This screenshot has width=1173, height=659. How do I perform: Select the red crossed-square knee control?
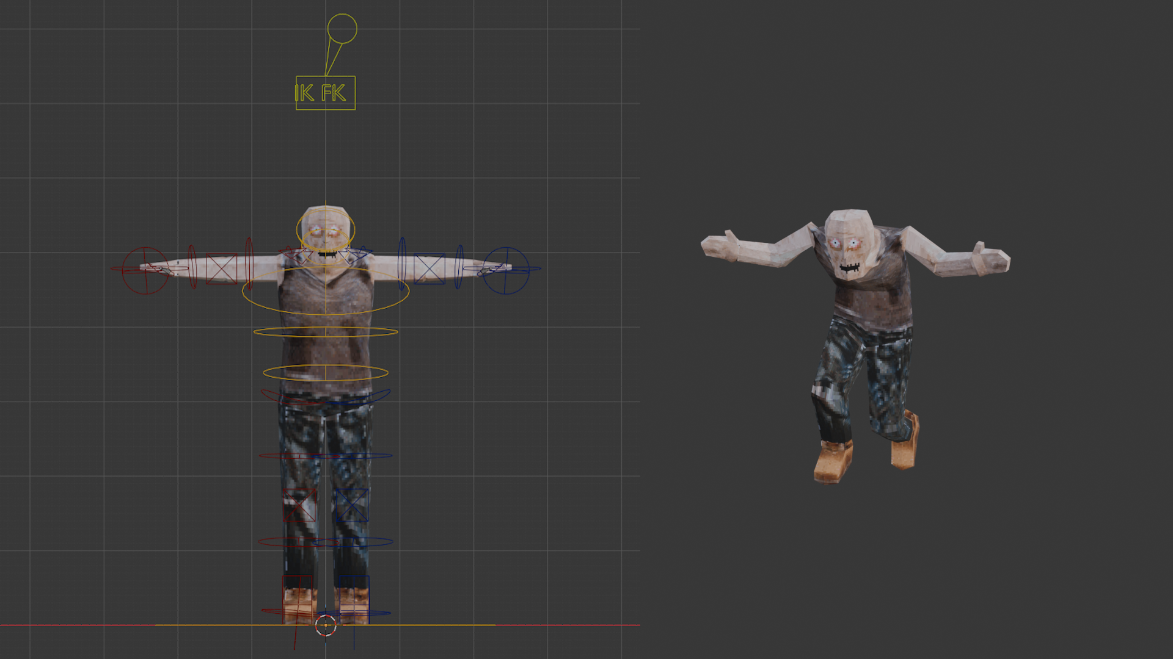299,505
